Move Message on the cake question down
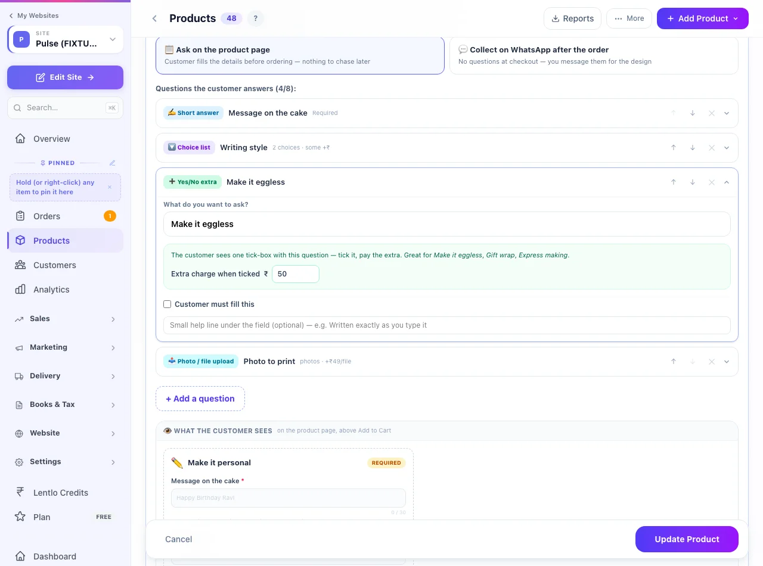This screenshot has width=763, height=566. point(693,113)
